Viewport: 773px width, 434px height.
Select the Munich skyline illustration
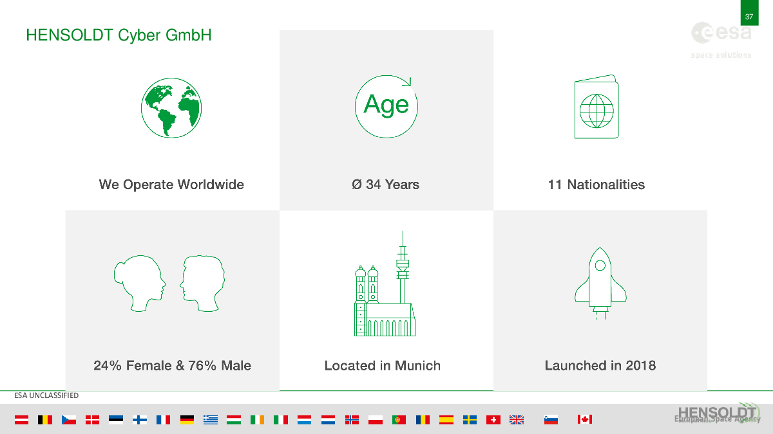[x=385, y=284]
